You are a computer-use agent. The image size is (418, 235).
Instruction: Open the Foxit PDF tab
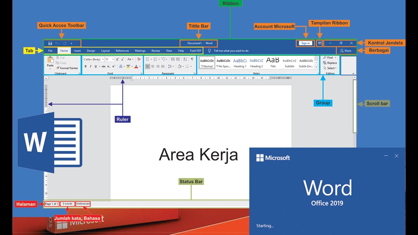pos(196,51)
